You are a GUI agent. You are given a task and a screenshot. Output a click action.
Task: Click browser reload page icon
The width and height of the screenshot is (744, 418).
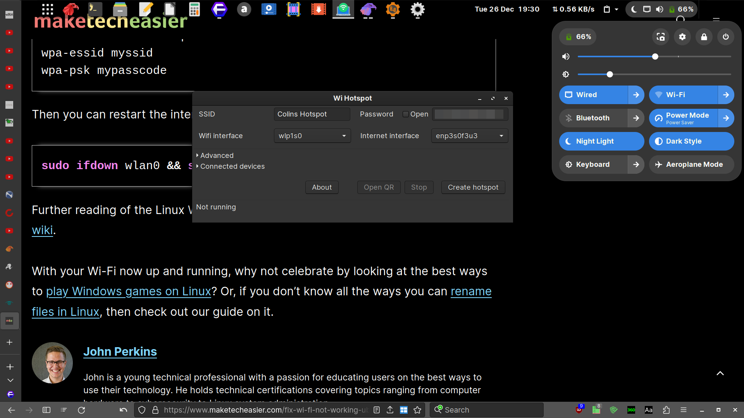81,410
